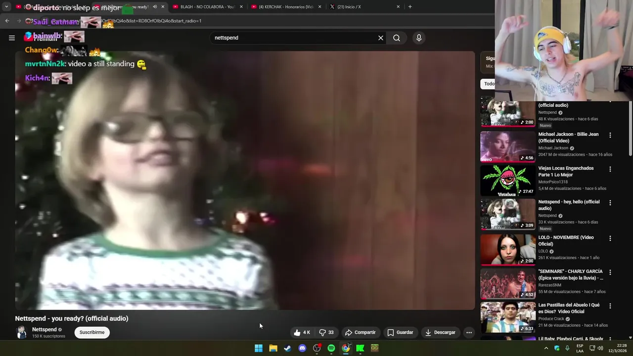Switch to BLAGH - NO COLABORA tab
This screenshot has height=356, width=633.
point(208,7)
